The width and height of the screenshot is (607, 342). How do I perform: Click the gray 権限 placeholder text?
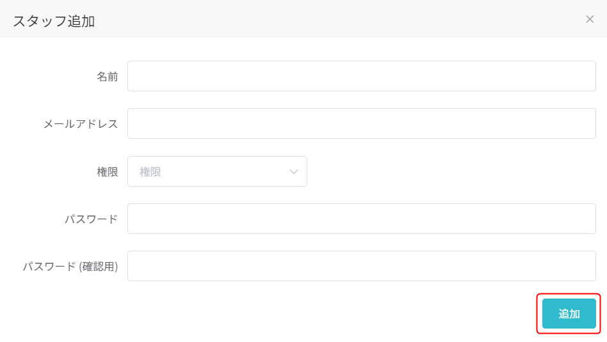coord(150,172)
